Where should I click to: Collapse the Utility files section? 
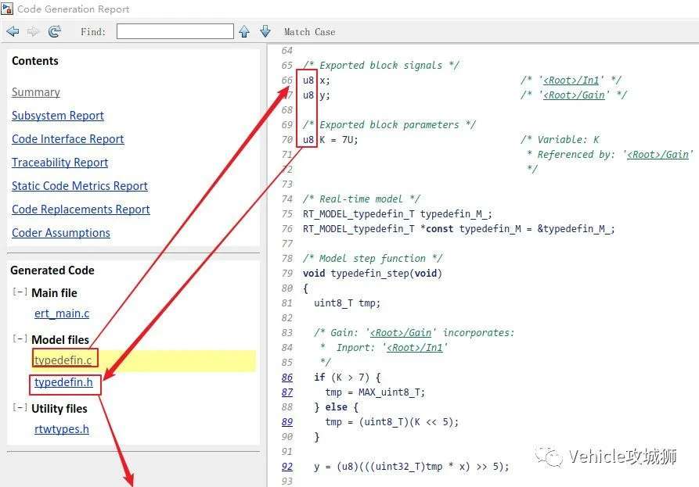(20, 407)
